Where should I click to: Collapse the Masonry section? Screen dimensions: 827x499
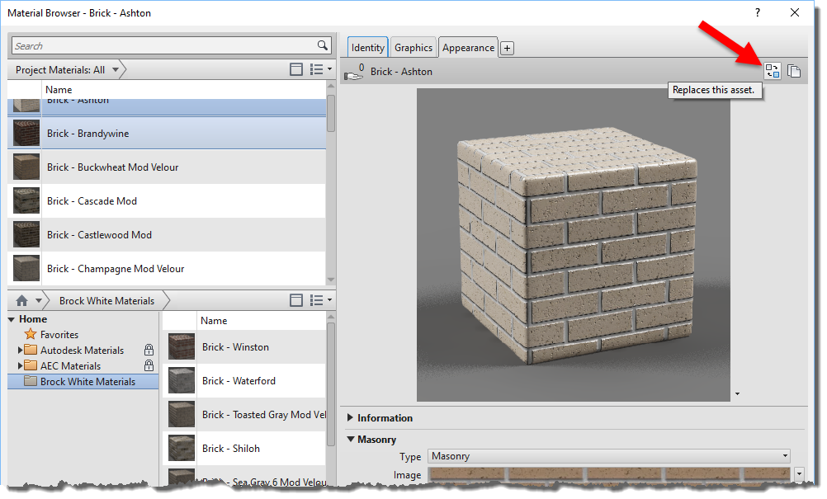350,439
